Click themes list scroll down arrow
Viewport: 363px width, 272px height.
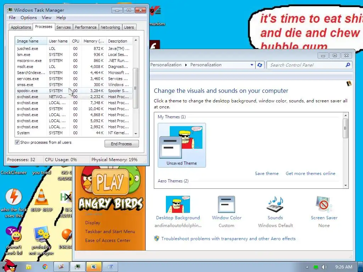[345, 186]
